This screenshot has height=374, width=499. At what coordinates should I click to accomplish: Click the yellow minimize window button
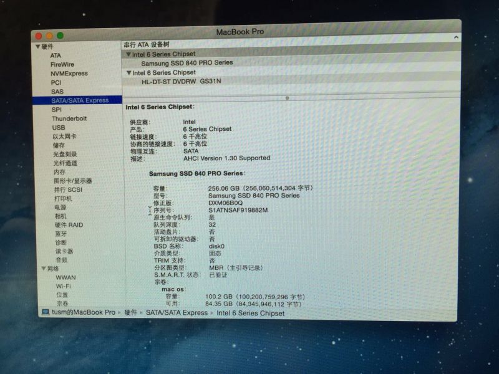tap(49, 36)
